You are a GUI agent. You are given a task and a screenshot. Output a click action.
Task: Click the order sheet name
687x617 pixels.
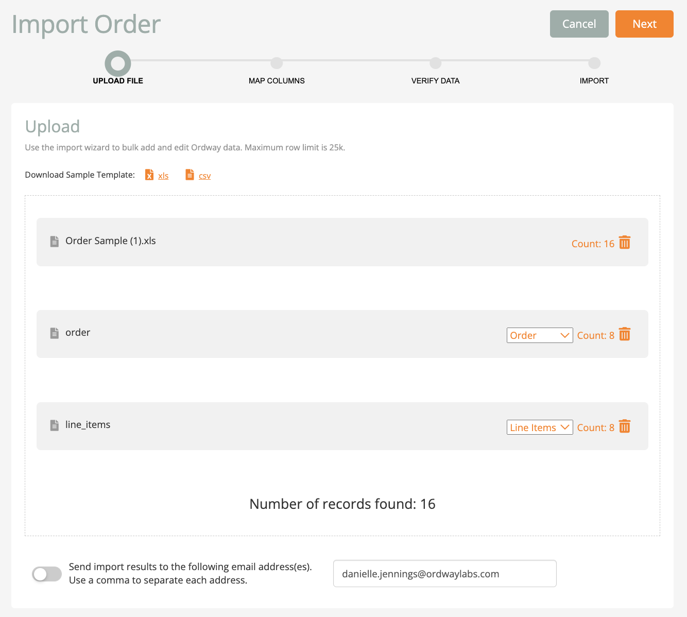tap(78, 333)
